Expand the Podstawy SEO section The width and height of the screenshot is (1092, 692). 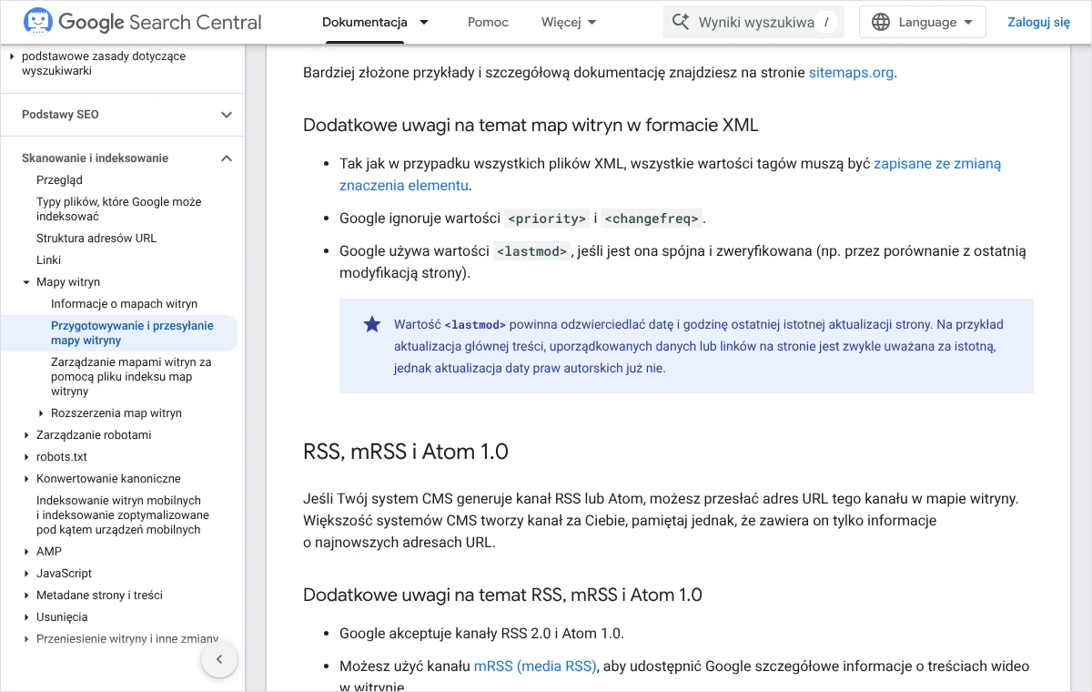[227, 115]
